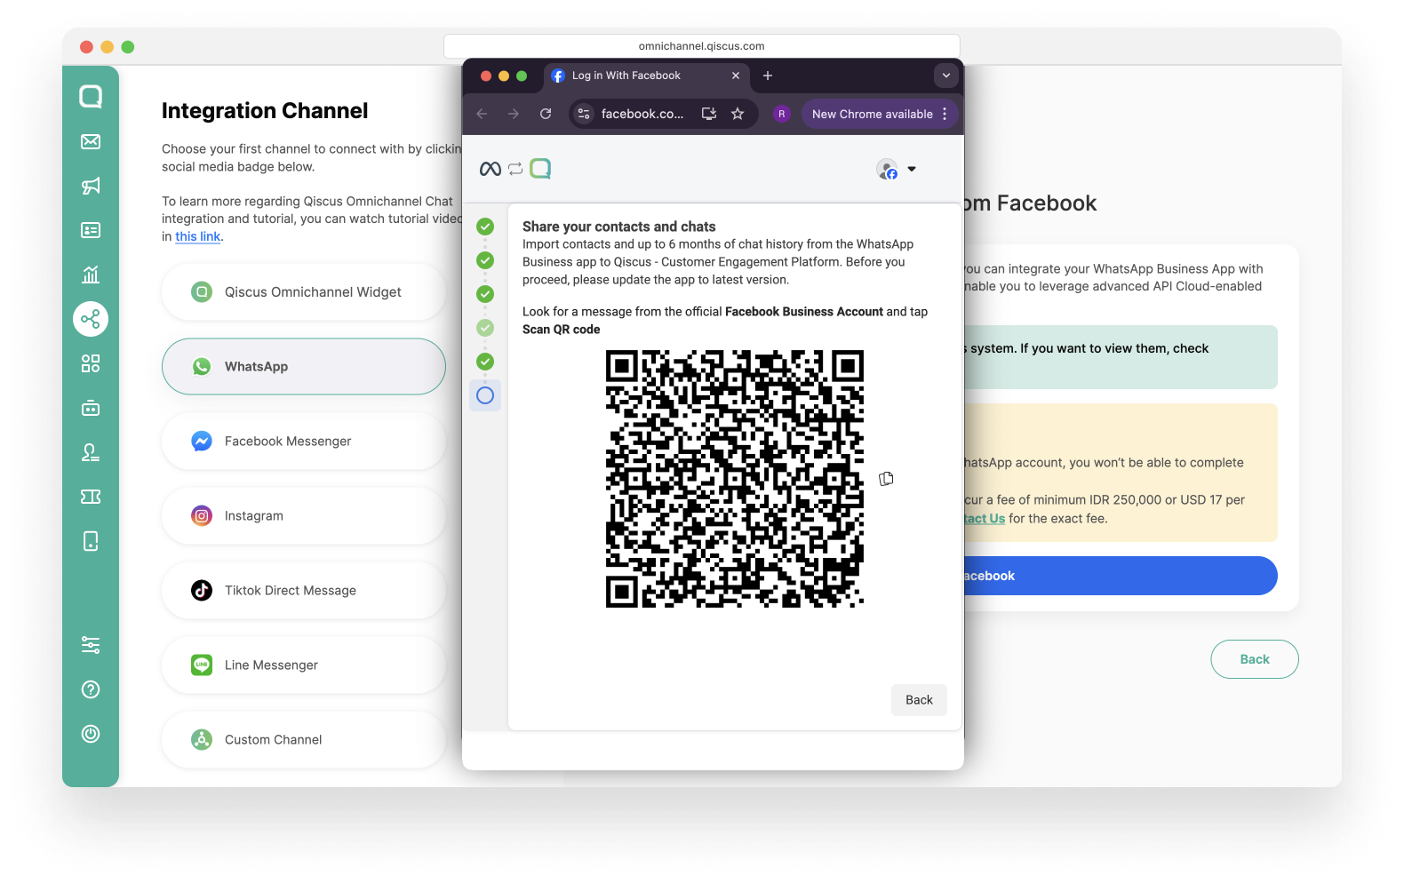Screen dimensions: 1404x884
Task: Click the blue Facebook connect button
Action: pyautogui.click(x=1121, y=576)
